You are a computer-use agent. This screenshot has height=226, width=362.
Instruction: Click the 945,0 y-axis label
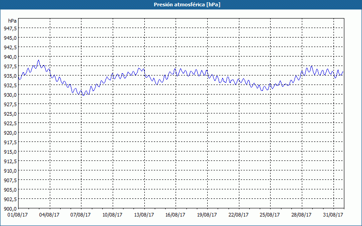pyautogui.click(x=10, y=38)
